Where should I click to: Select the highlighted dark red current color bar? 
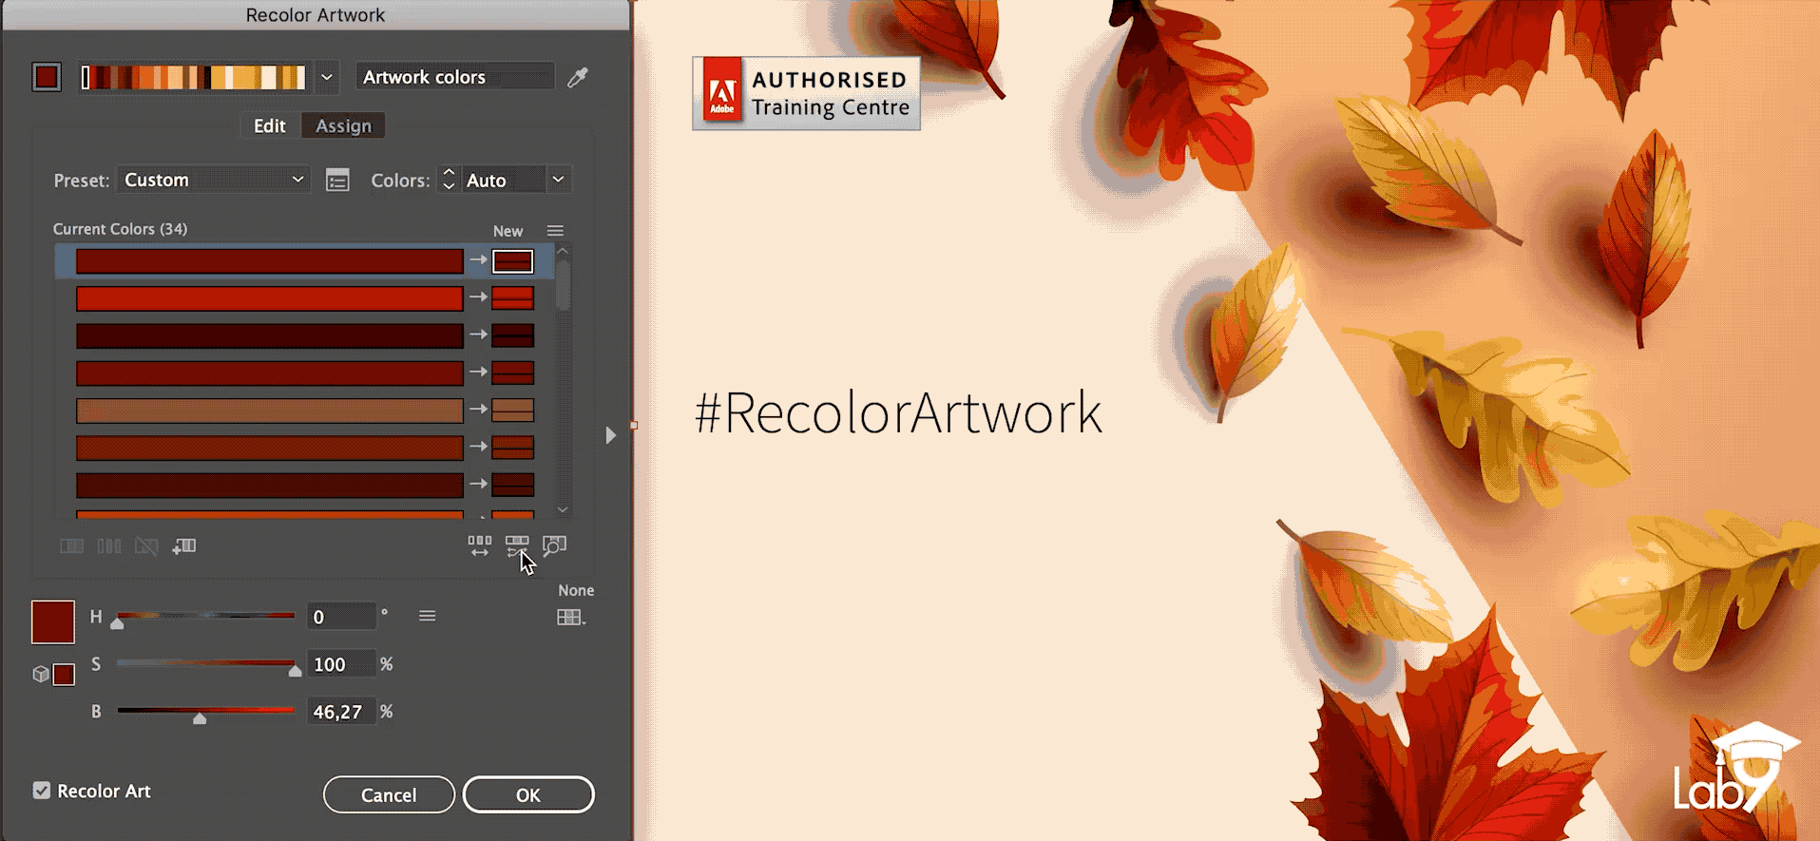click(x=270, y=261)
